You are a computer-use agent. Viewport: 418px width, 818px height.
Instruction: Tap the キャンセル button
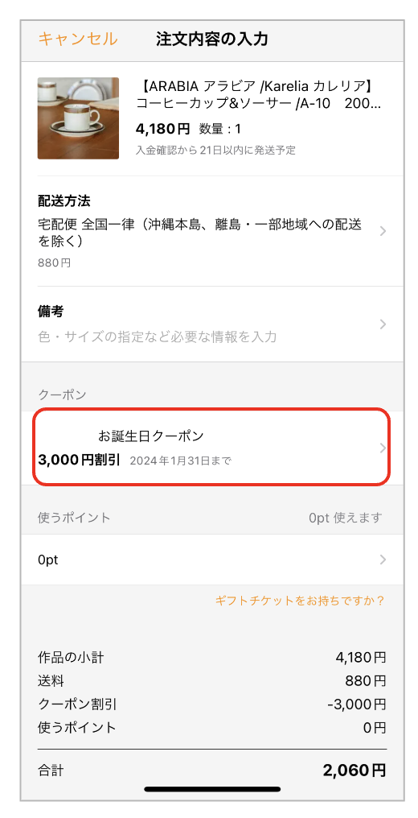[78, 39]
